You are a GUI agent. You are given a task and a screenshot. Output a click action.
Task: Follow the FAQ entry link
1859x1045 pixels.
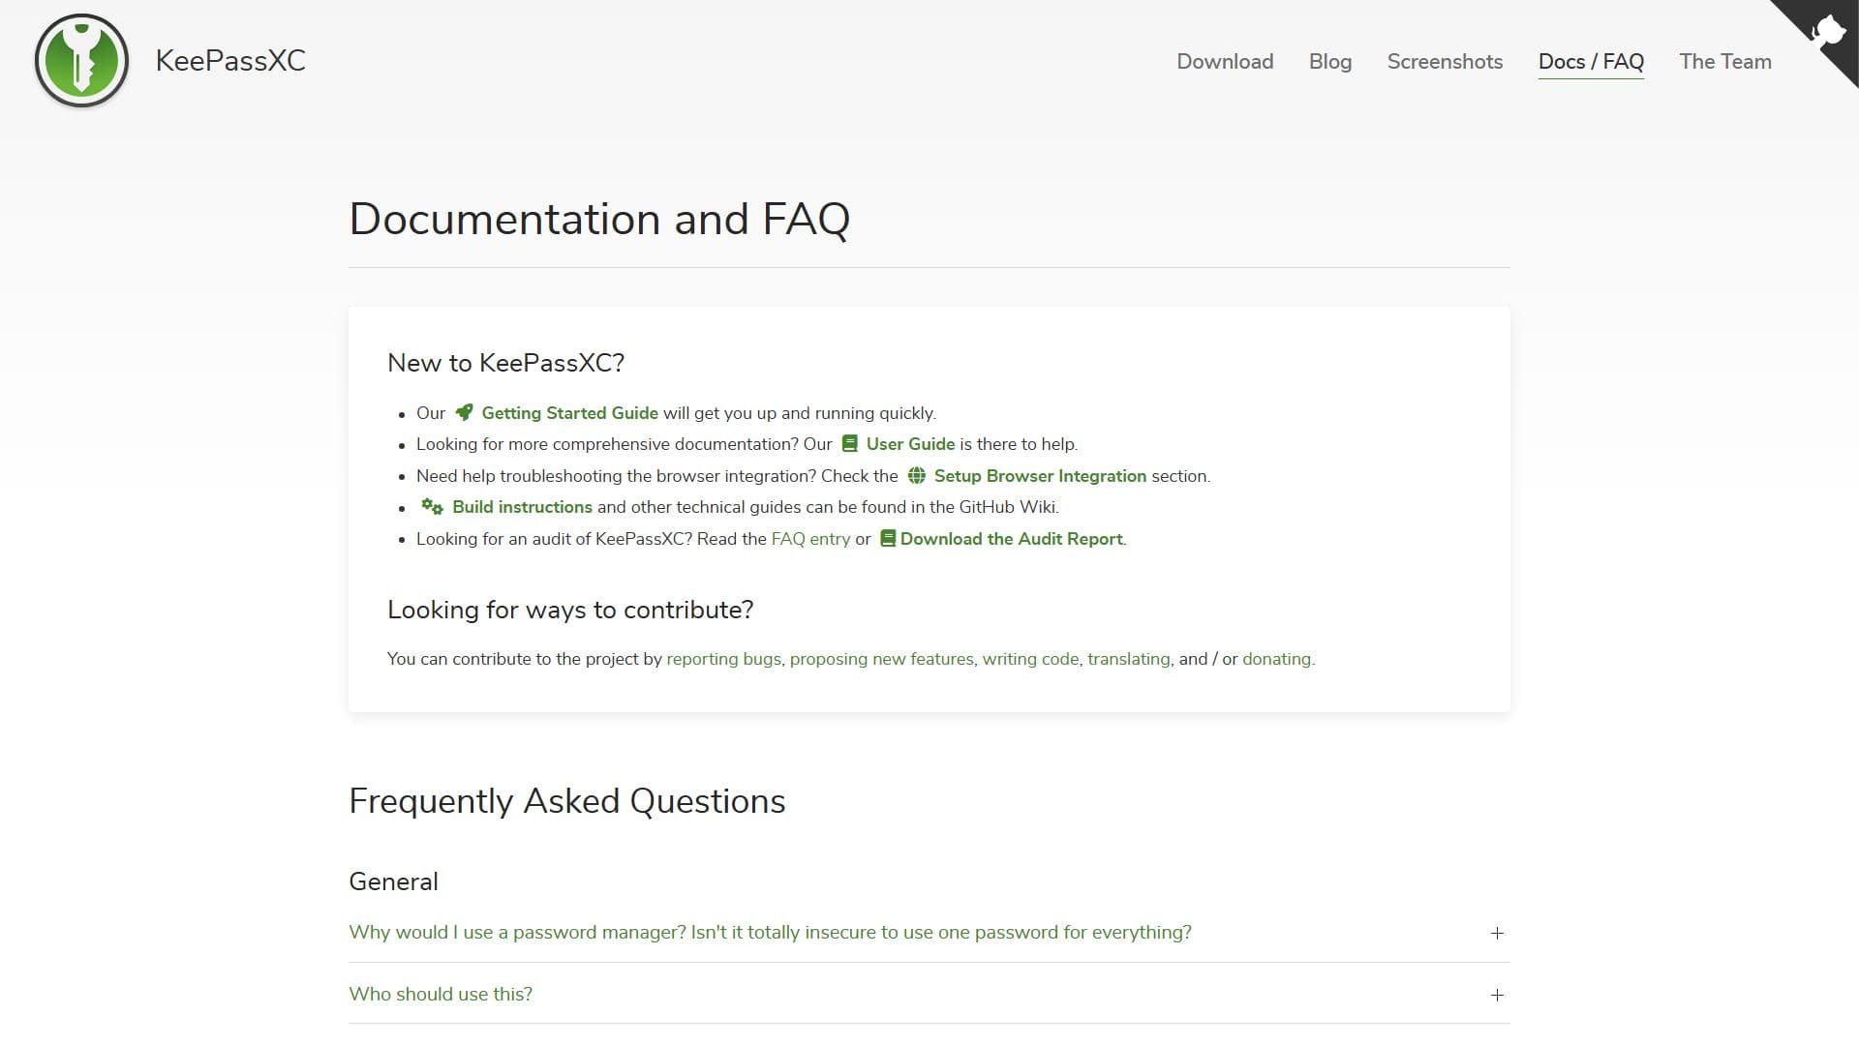click(810, 539)
